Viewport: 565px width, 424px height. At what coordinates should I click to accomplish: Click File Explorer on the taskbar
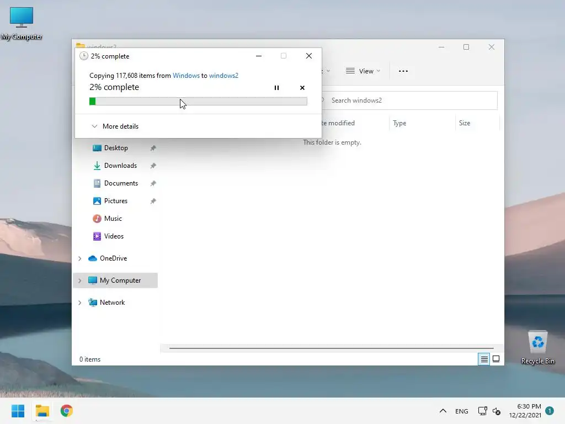pos(42,411)
